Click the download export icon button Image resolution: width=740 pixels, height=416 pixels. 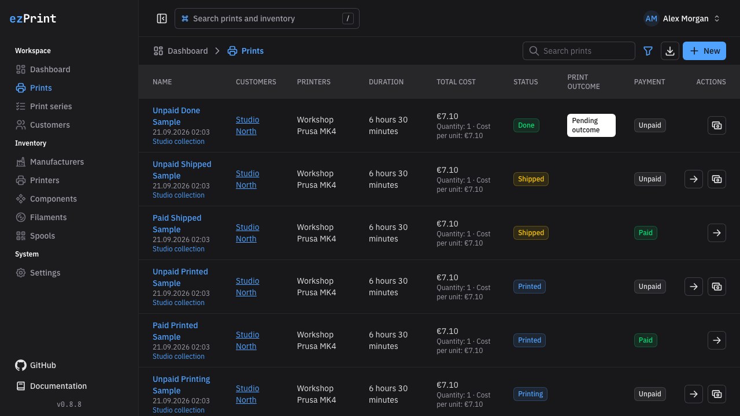[670, 51]
